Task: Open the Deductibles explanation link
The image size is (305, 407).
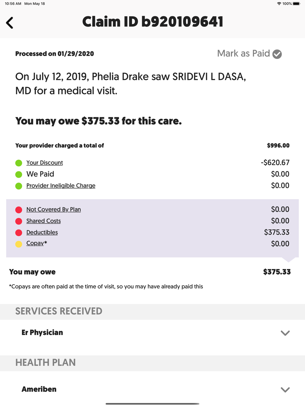Action: click(42, 232)
